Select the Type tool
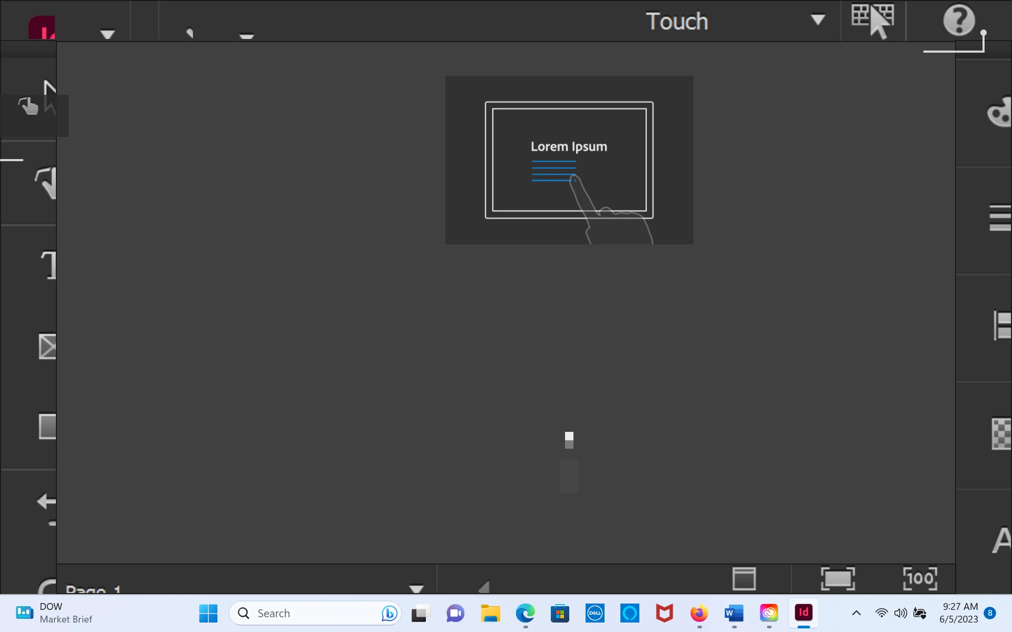The height and width of the screenshot is (632, 1012). (x=49, y=264)
